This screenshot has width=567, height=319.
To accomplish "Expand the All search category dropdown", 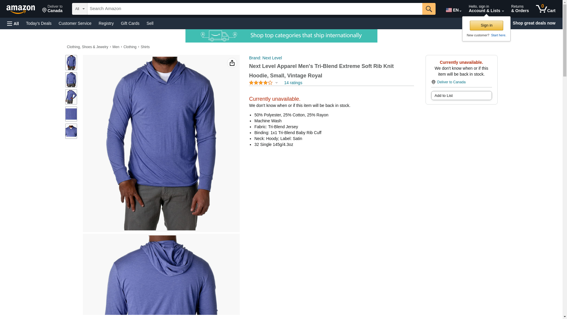I will coord(79,9).
